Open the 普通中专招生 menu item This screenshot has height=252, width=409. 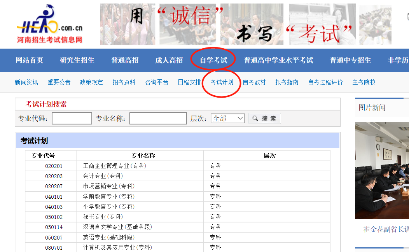coord(350,60)
